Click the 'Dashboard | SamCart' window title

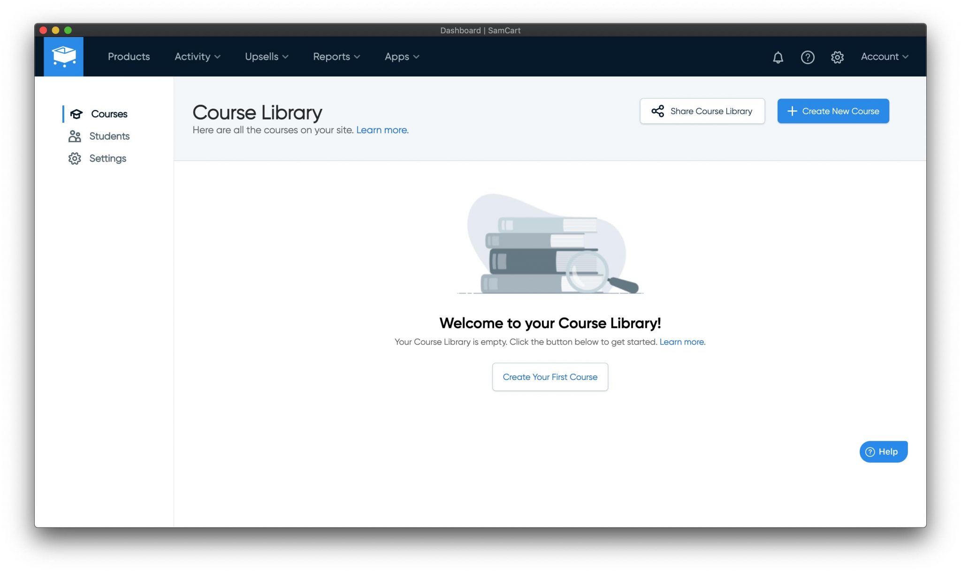pyautogui.click(x=480, y=30)
